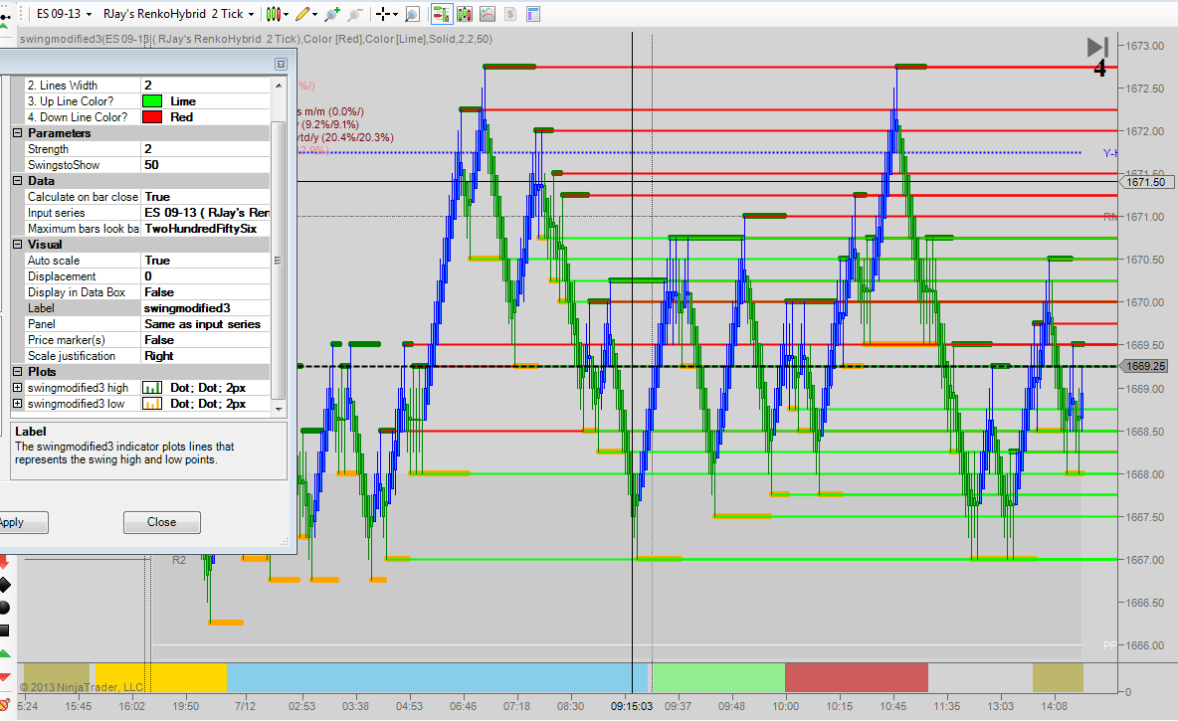Toggle Calculate on bar close True value
Image resolution: width=1178 pixels, height=721 pixels.
(205, 197)
